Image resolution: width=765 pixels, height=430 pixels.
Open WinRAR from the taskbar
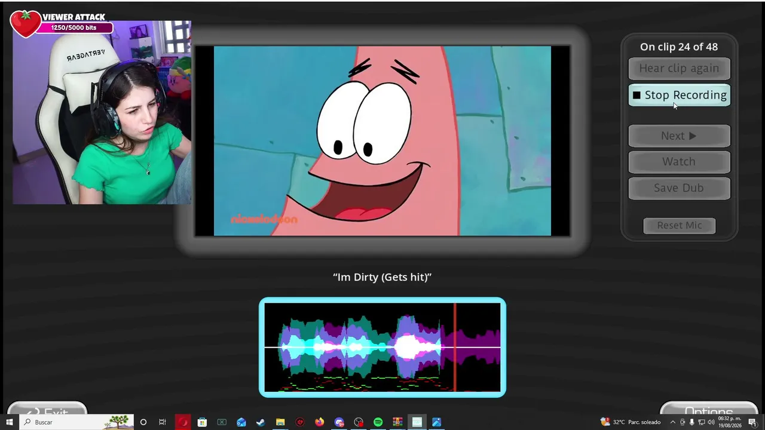point(397,422)
